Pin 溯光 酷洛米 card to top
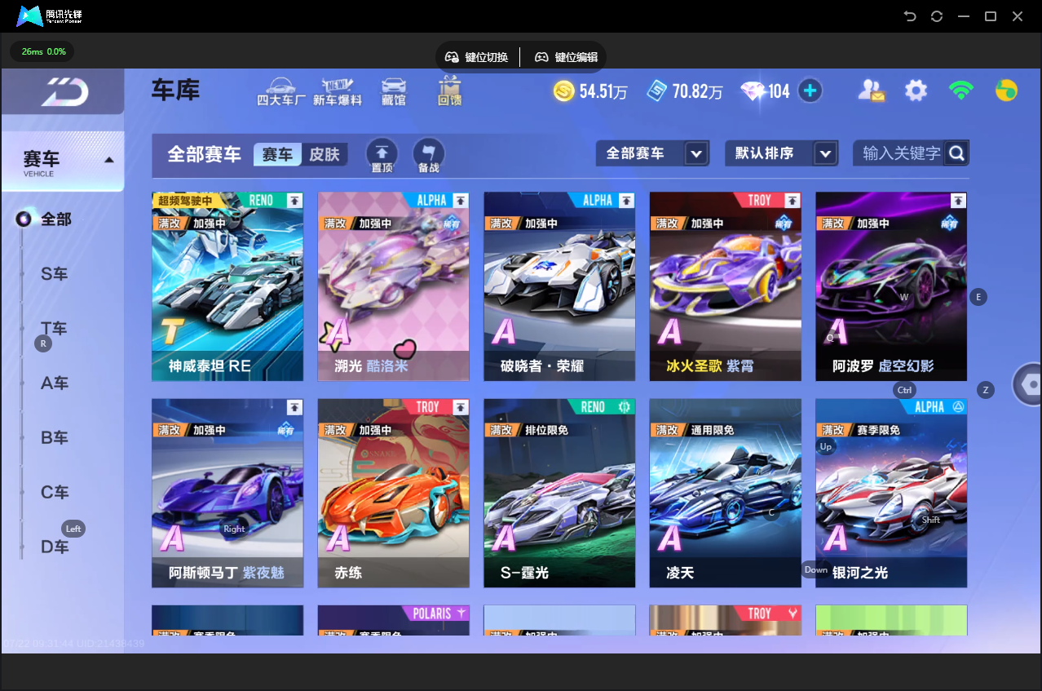Viewport: 1042px width, 691px height. (x=461, y=200)
